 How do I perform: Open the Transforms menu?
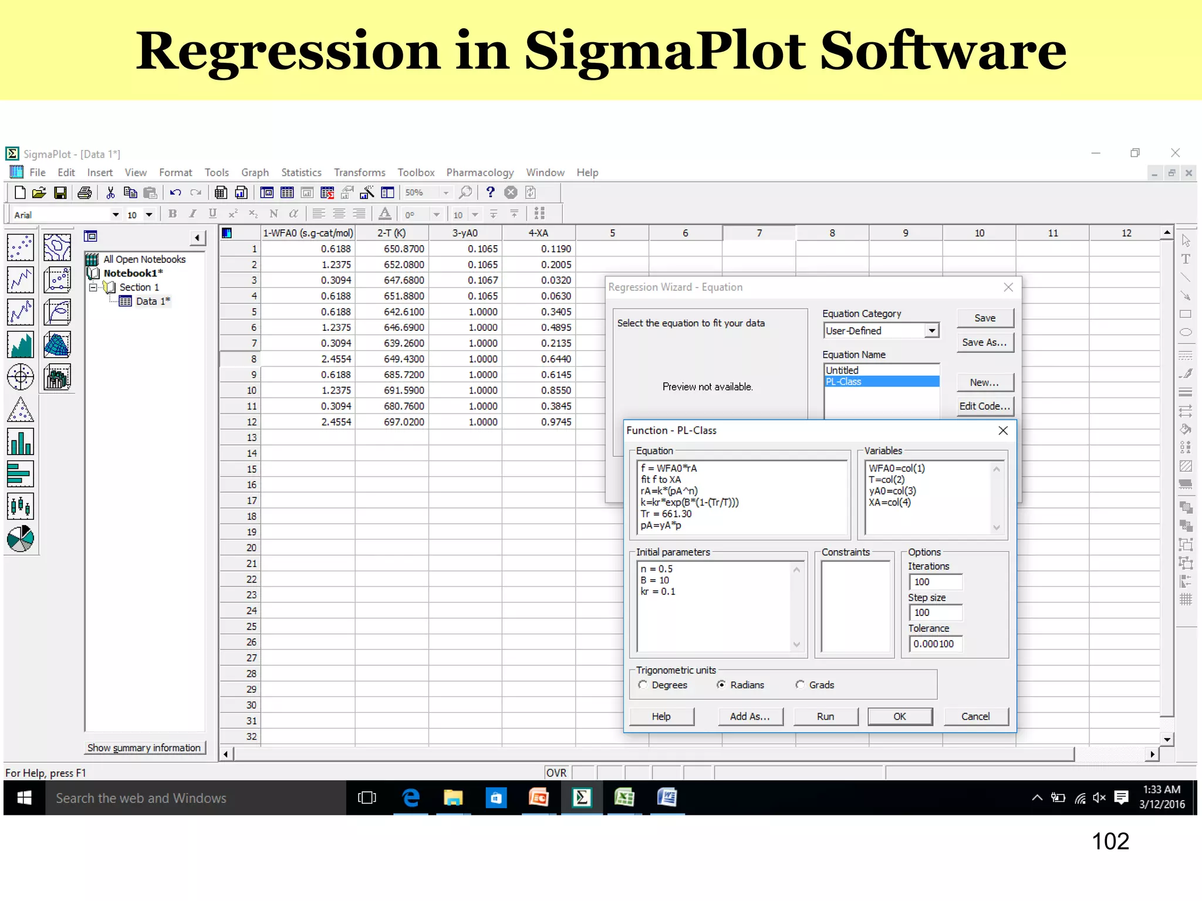pyautogui.click(x=359, y=172)
